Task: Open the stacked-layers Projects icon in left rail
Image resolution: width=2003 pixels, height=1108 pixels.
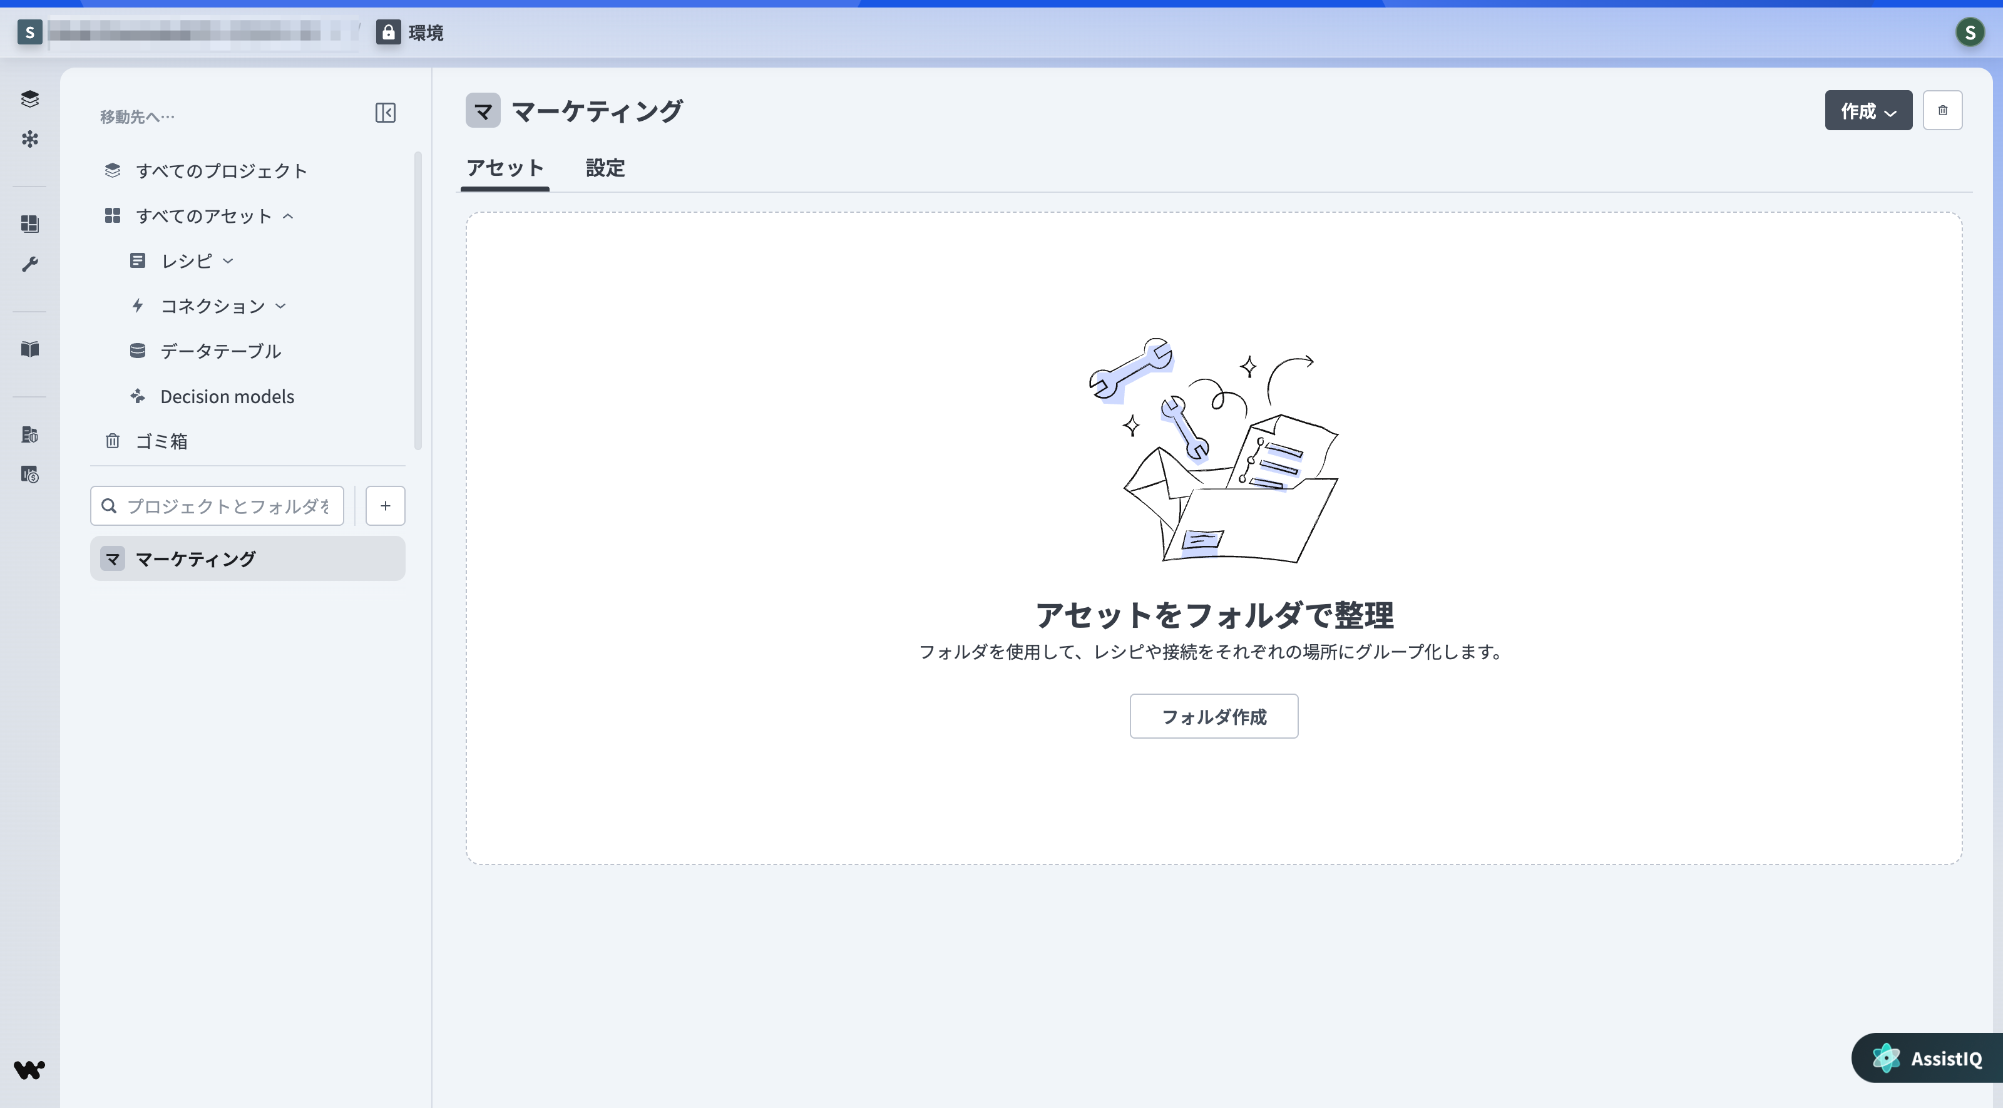Action: click(29, 99)
